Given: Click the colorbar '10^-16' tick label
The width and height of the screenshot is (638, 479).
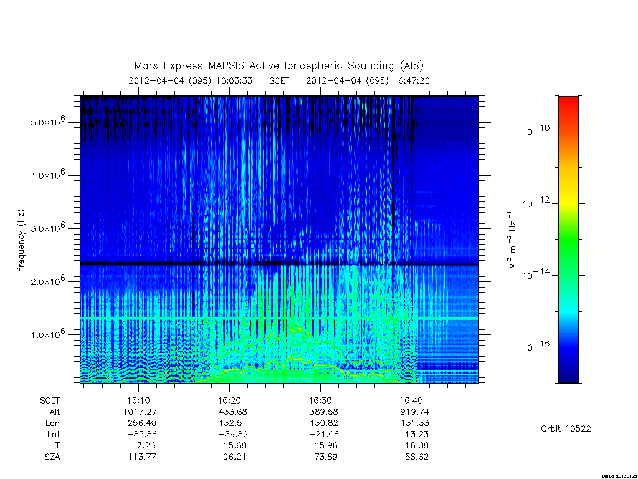Looking at the screenshot, I should (x=536, y=346).
